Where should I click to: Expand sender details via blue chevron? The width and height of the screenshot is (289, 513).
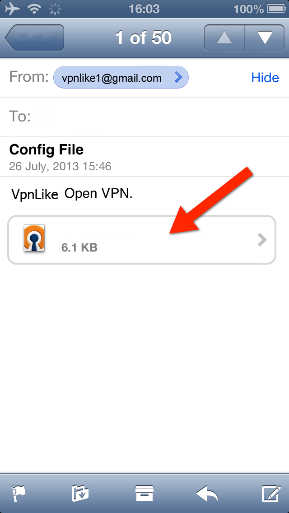tap(178, 77)
